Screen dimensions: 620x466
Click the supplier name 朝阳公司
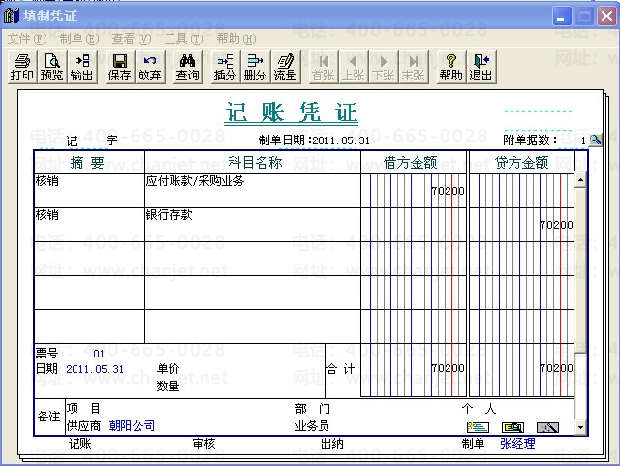(132, 425)
